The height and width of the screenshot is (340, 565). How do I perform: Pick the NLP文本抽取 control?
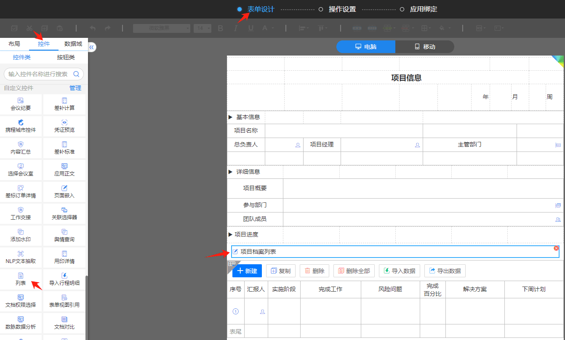pos(21,257)
